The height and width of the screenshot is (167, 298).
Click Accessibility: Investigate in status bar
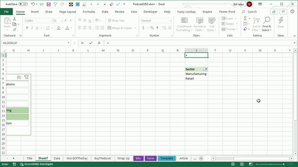pos(37,164)
